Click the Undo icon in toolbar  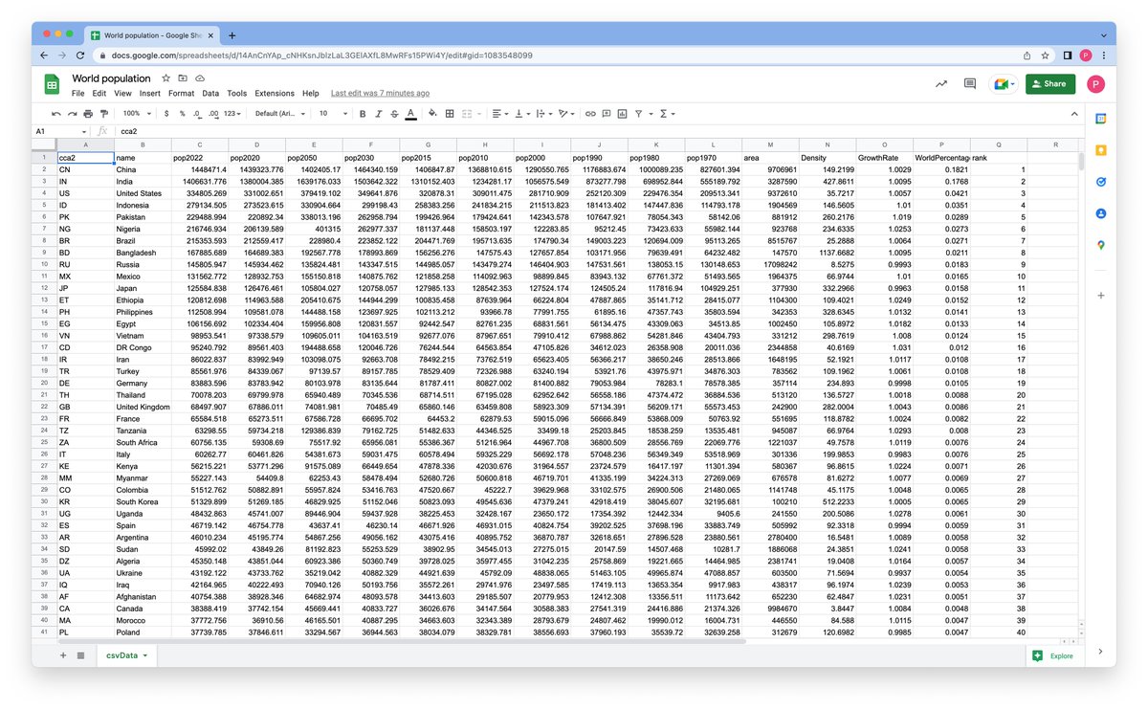[x=56, y=113]
